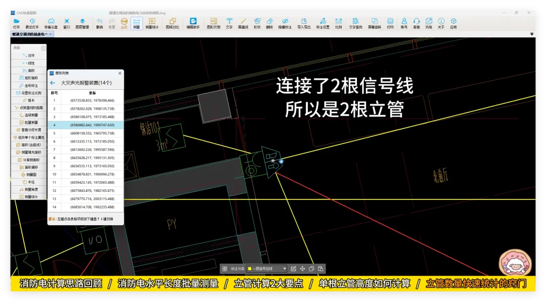Select 点到直线的距离 option
Screen dimensions: 546x302
[x=28, y=108]
